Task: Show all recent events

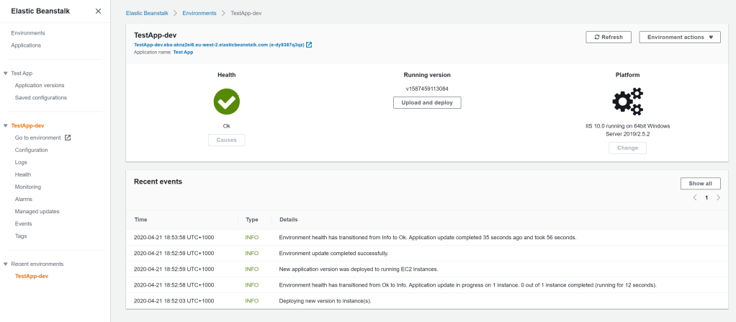Action: point(700,184)
